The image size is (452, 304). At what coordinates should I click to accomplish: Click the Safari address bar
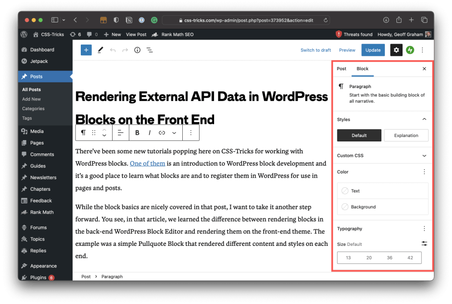click(x=246, y=20)
